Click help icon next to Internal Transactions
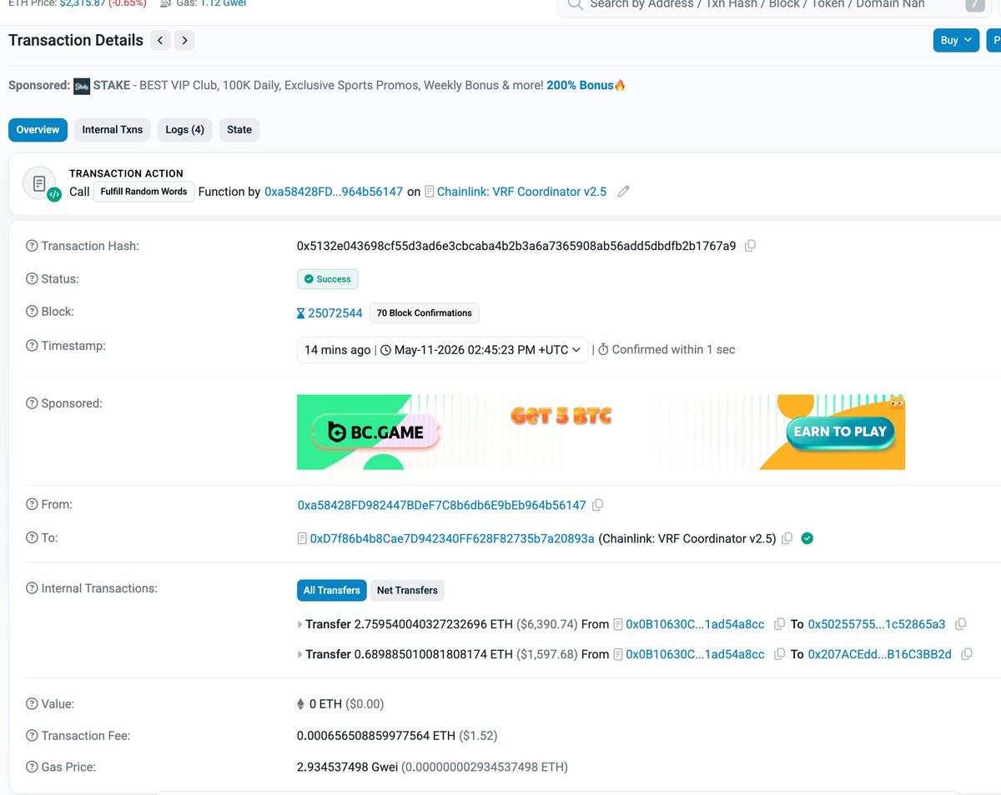 pyautogui.click(x=32, y=588)
